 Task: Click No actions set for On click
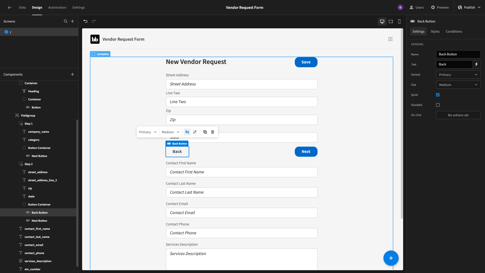pos(458,115)
